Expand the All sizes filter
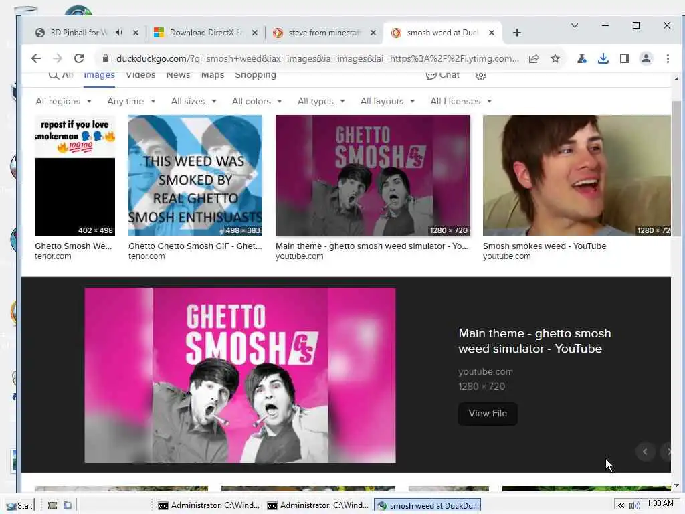 tap(193, 102)
